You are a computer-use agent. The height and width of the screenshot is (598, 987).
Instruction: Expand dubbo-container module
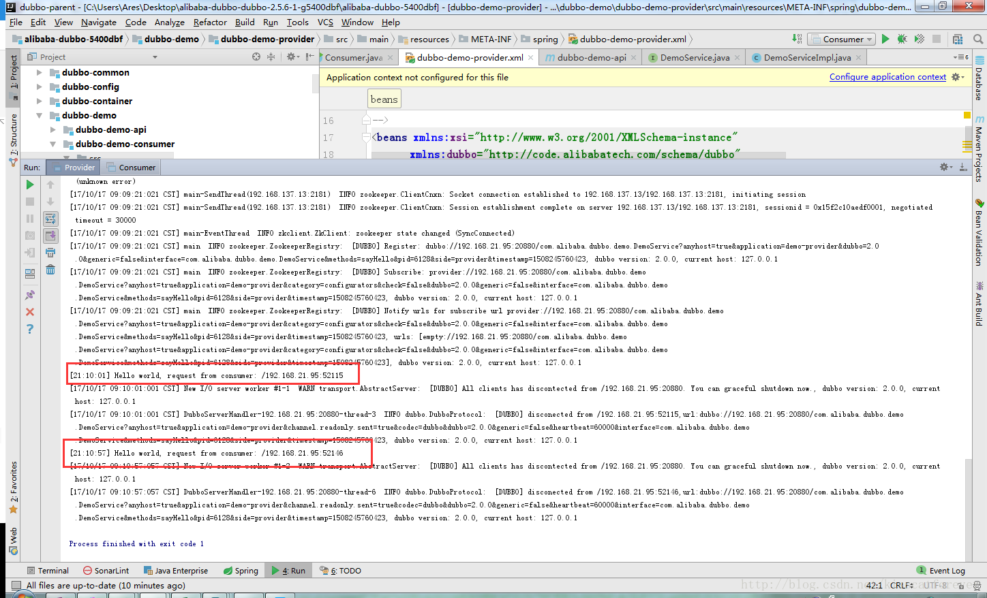tap(40, 101)
